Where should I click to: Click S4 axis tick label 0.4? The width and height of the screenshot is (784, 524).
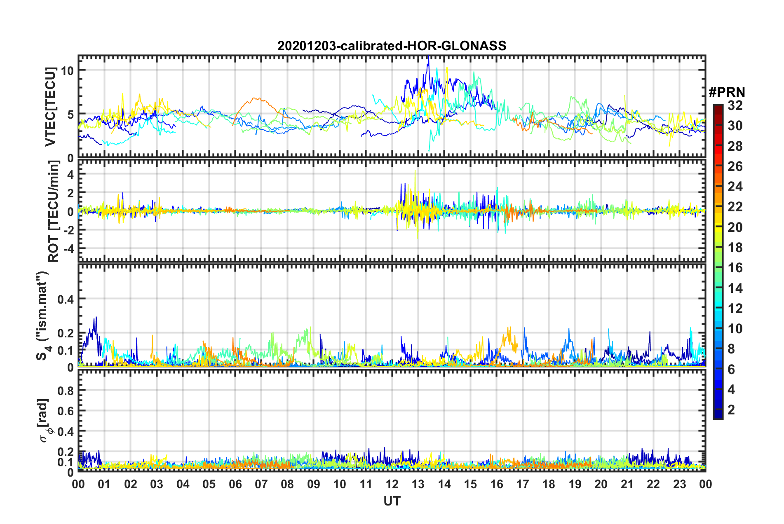click(66, 299)
